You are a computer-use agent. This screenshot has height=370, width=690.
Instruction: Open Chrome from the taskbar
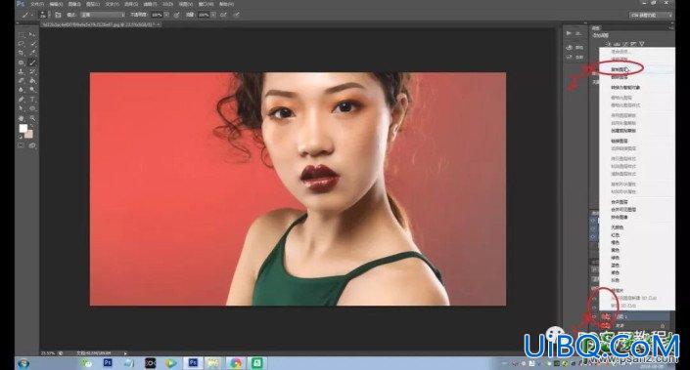[x=236, y=363]
